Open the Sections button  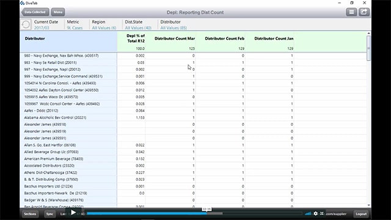(30, 214)
